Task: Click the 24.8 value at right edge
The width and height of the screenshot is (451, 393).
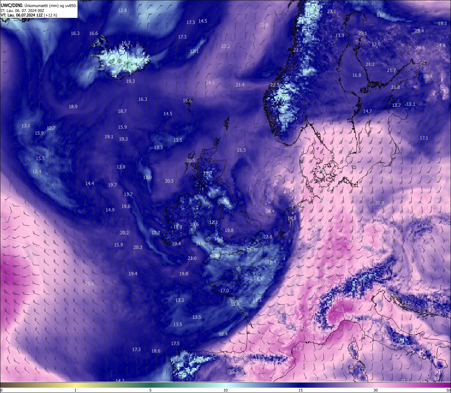Action: [441, 45]
